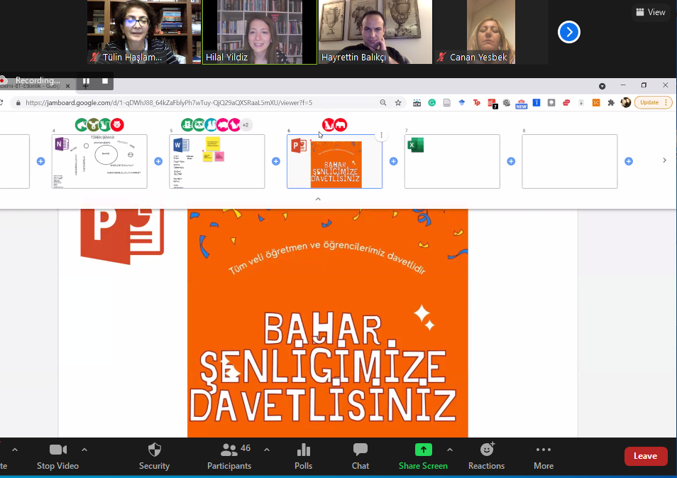
Task: Pause the Zoom recording
Action: click(x=86, y=81)
